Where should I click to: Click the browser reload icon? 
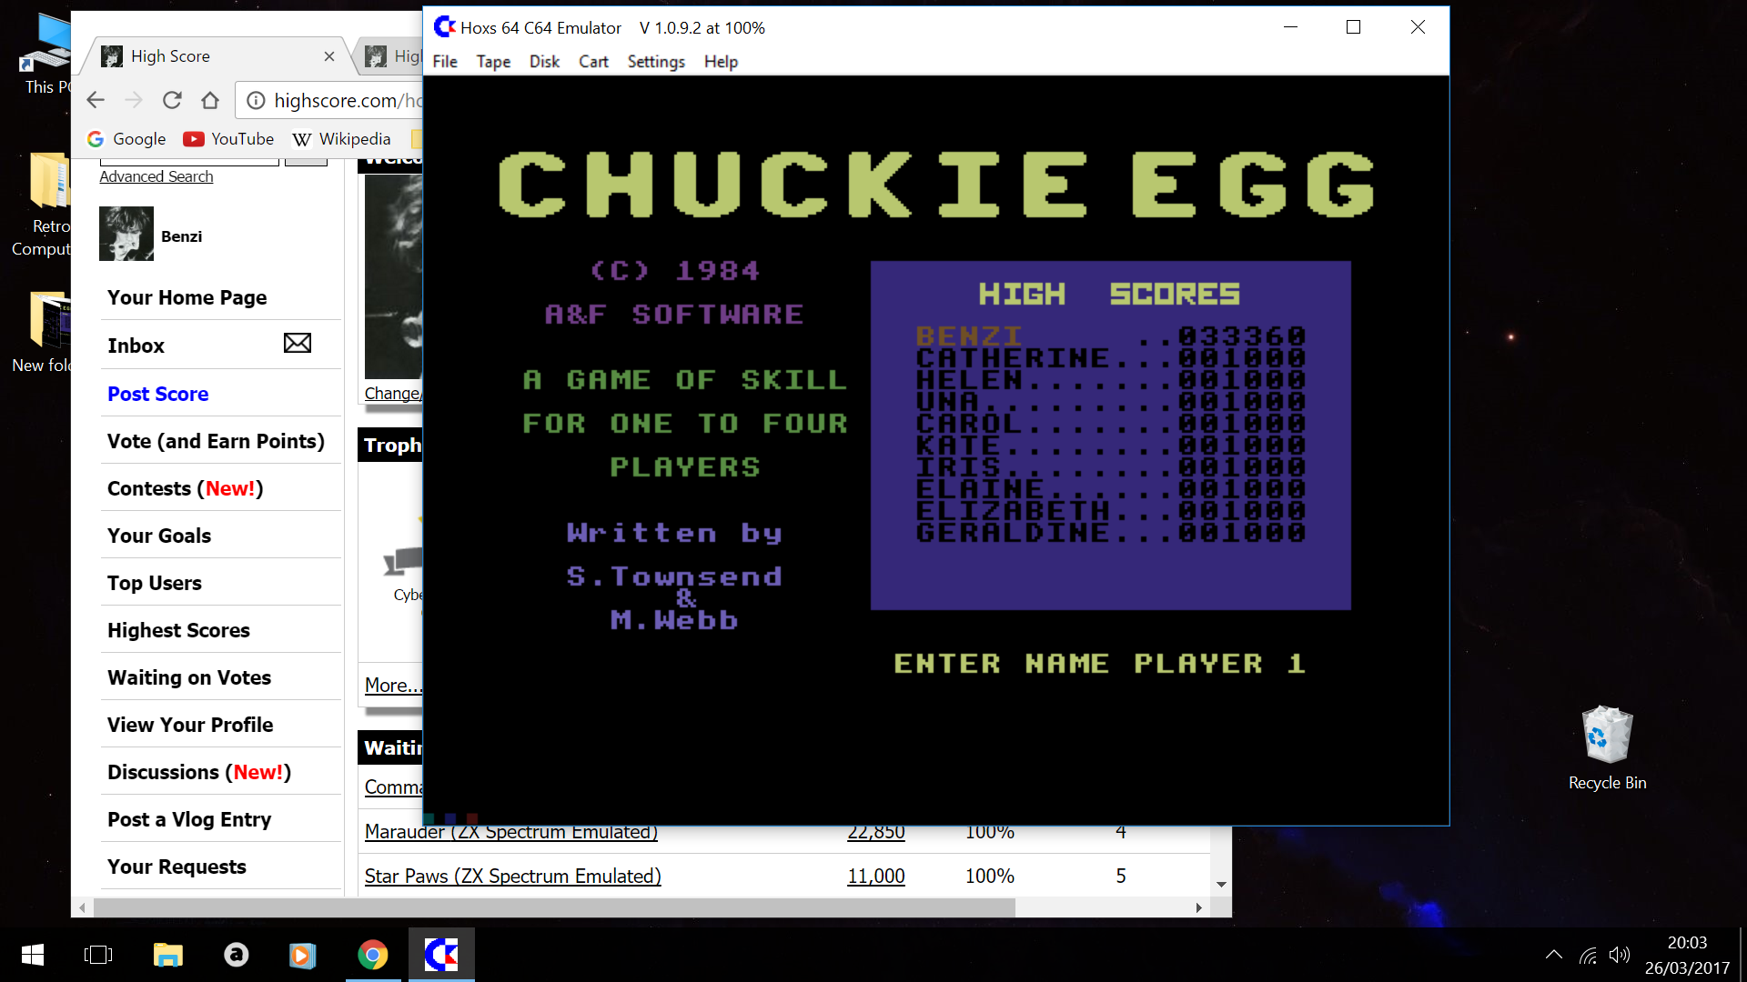point(172,100)
